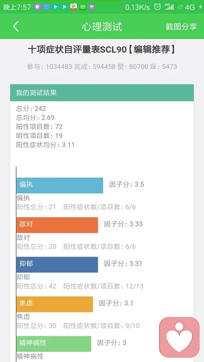Select the dark blue 抑郁 factor bar

click(x=57, y=264)
